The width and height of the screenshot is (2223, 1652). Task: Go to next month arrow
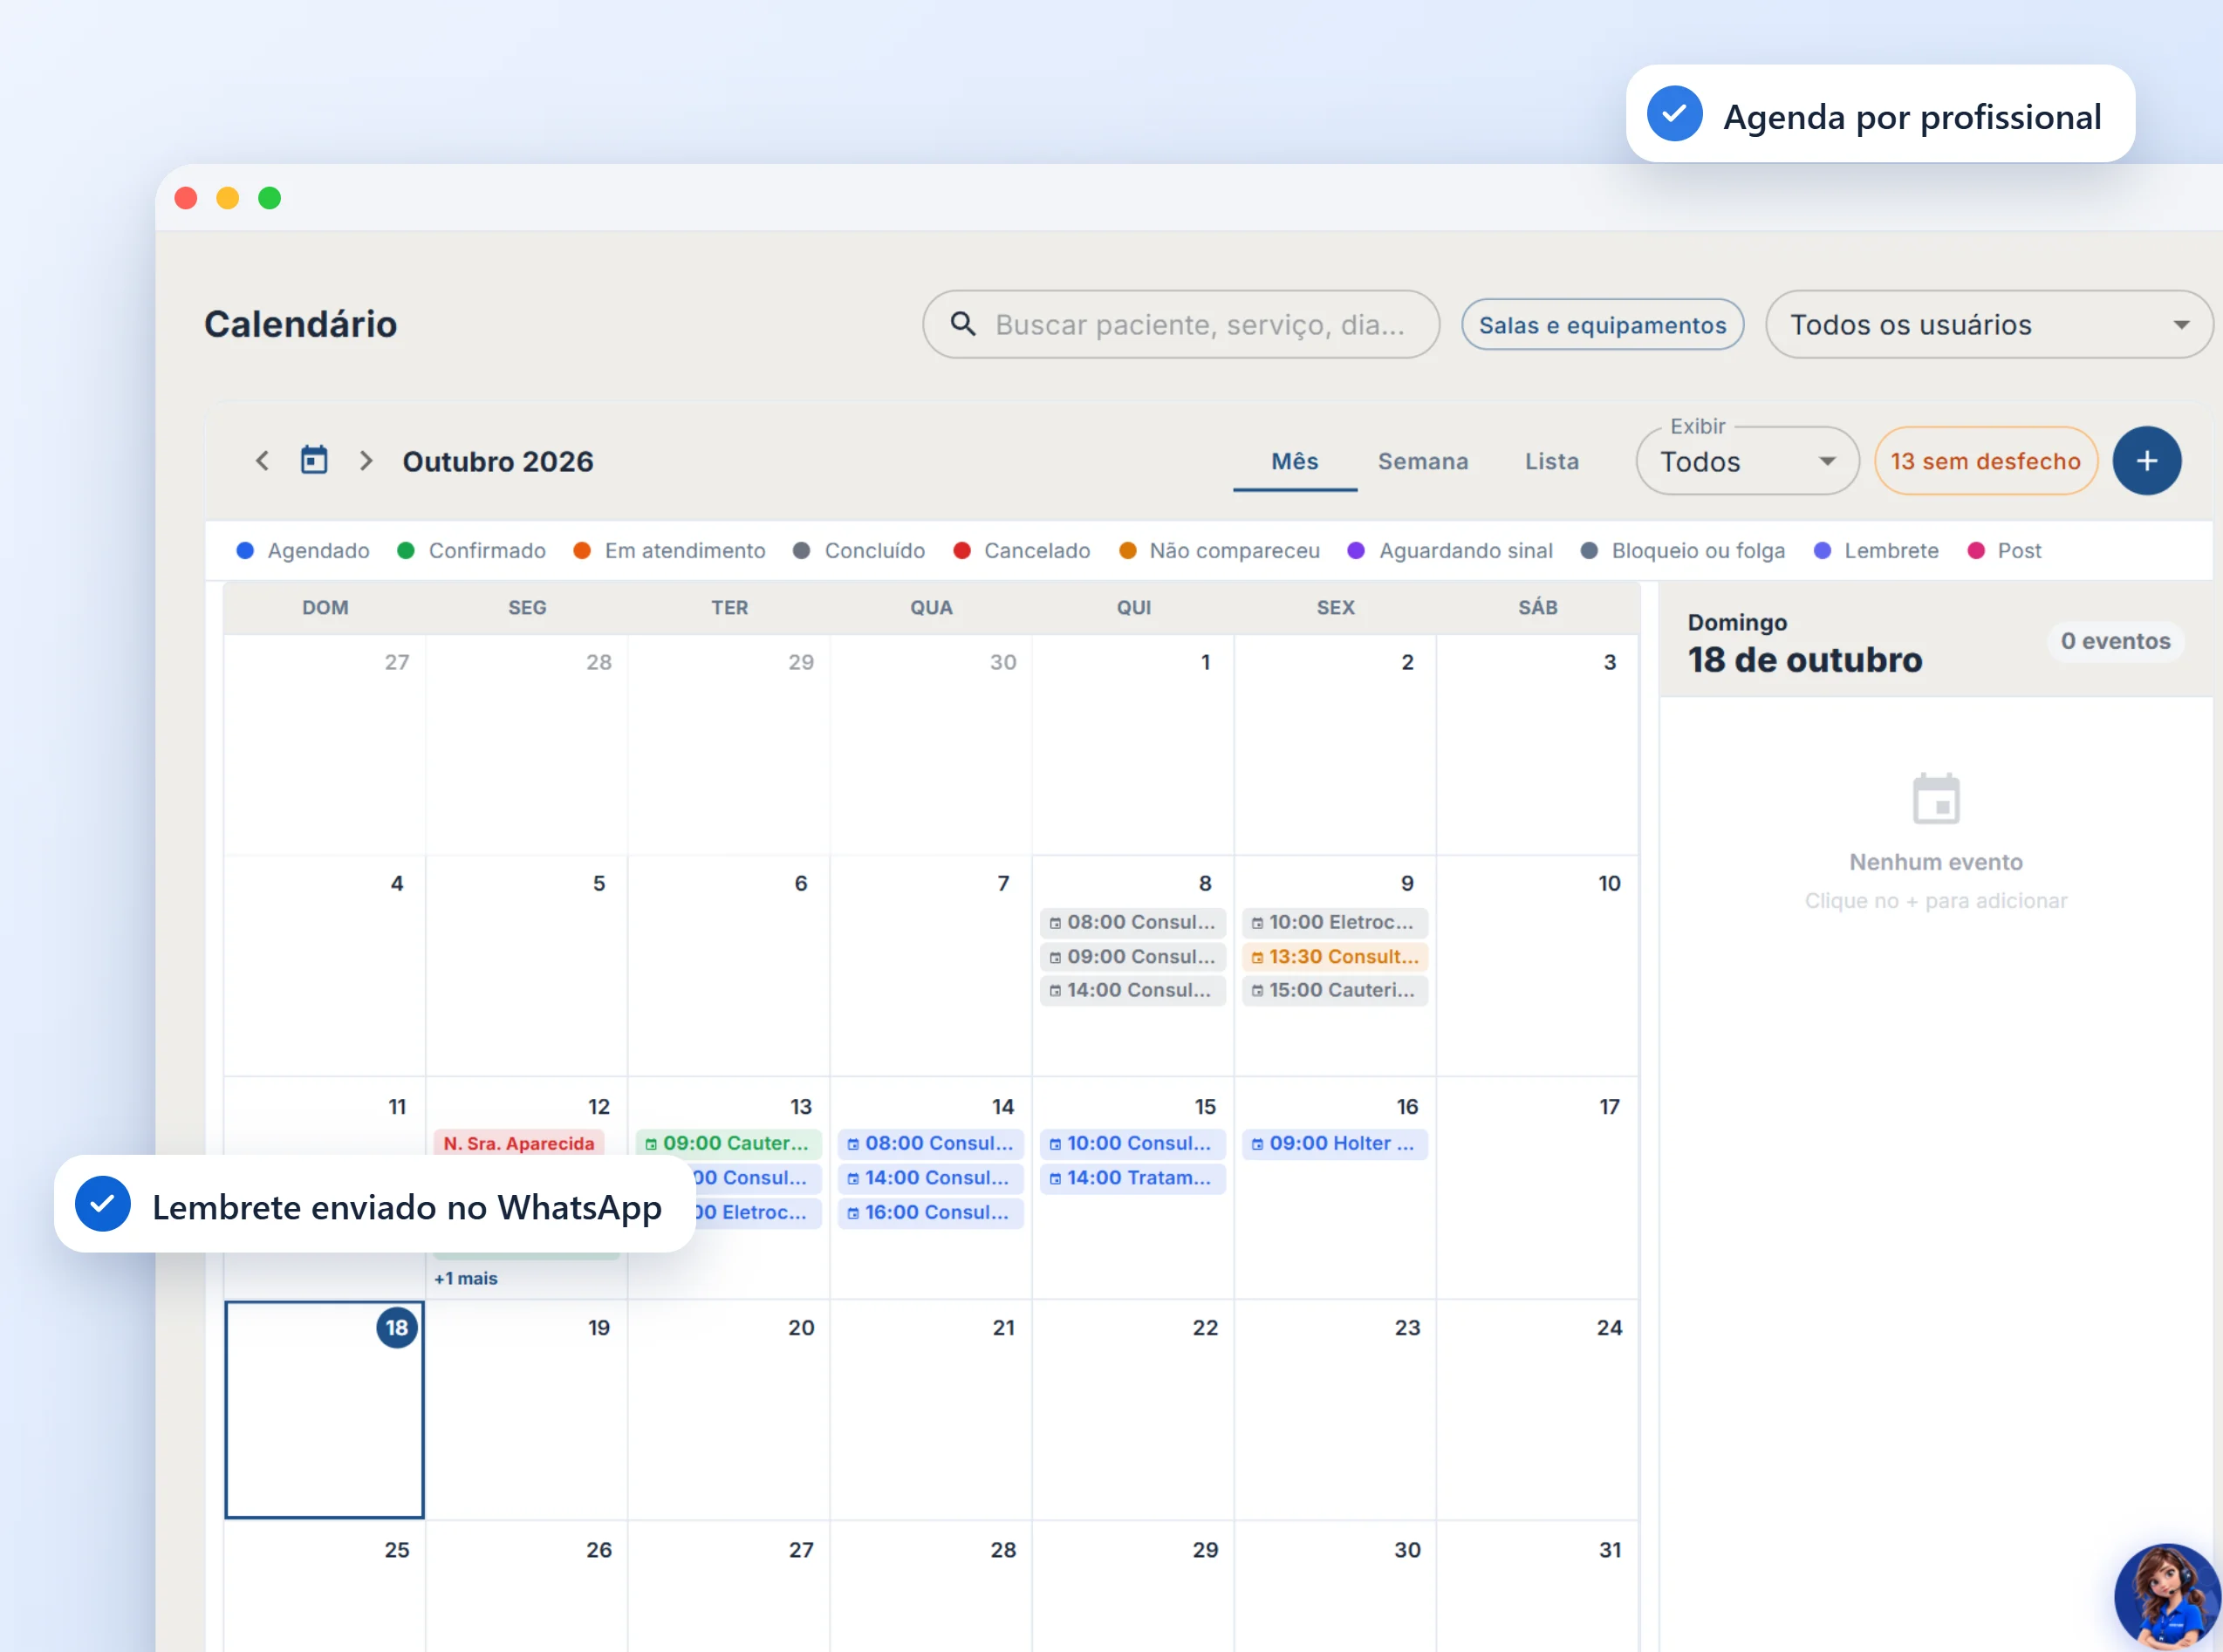[366, 461]
